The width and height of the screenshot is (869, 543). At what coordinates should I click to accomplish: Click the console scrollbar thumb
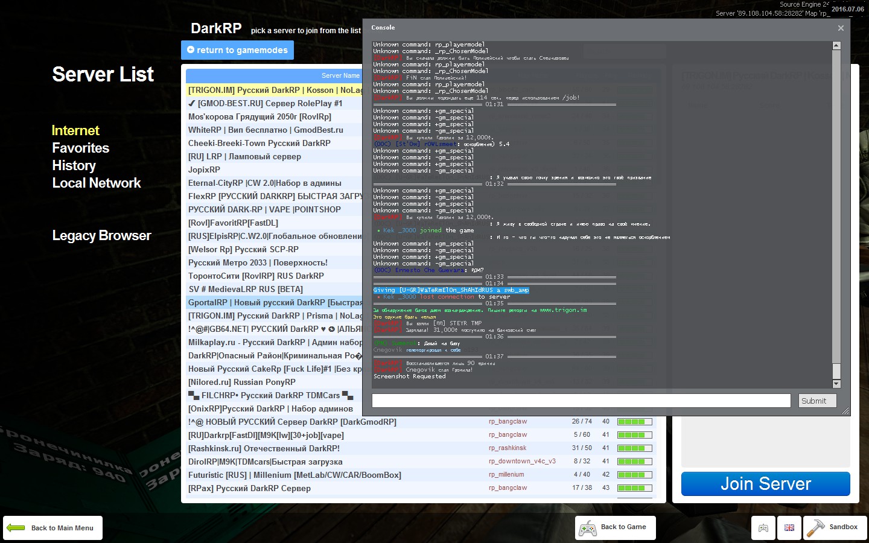coord(836,372)
